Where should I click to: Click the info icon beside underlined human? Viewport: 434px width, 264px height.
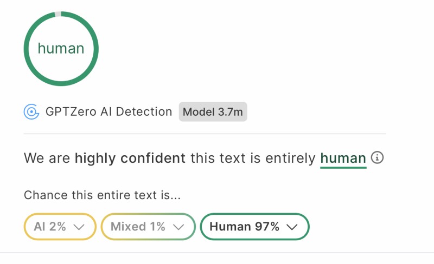tap(378, 157)
